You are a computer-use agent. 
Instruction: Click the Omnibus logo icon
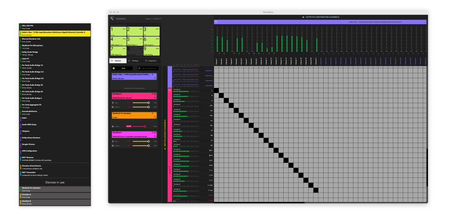click(x=112, y=19)
